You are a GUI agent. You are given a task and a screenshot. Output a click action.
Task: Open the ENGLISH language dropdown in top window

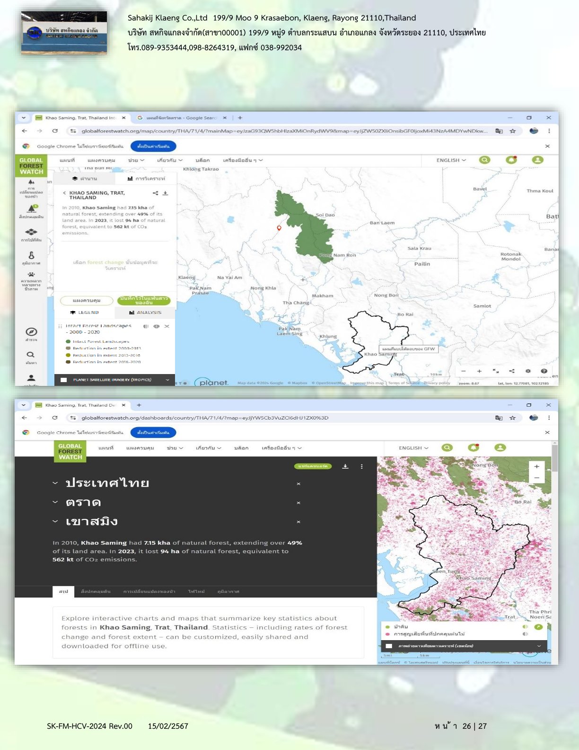(451, 161)
